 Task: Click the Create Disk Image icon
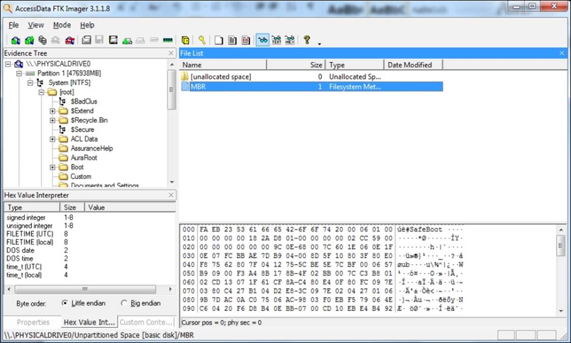(x=86, y=40)
